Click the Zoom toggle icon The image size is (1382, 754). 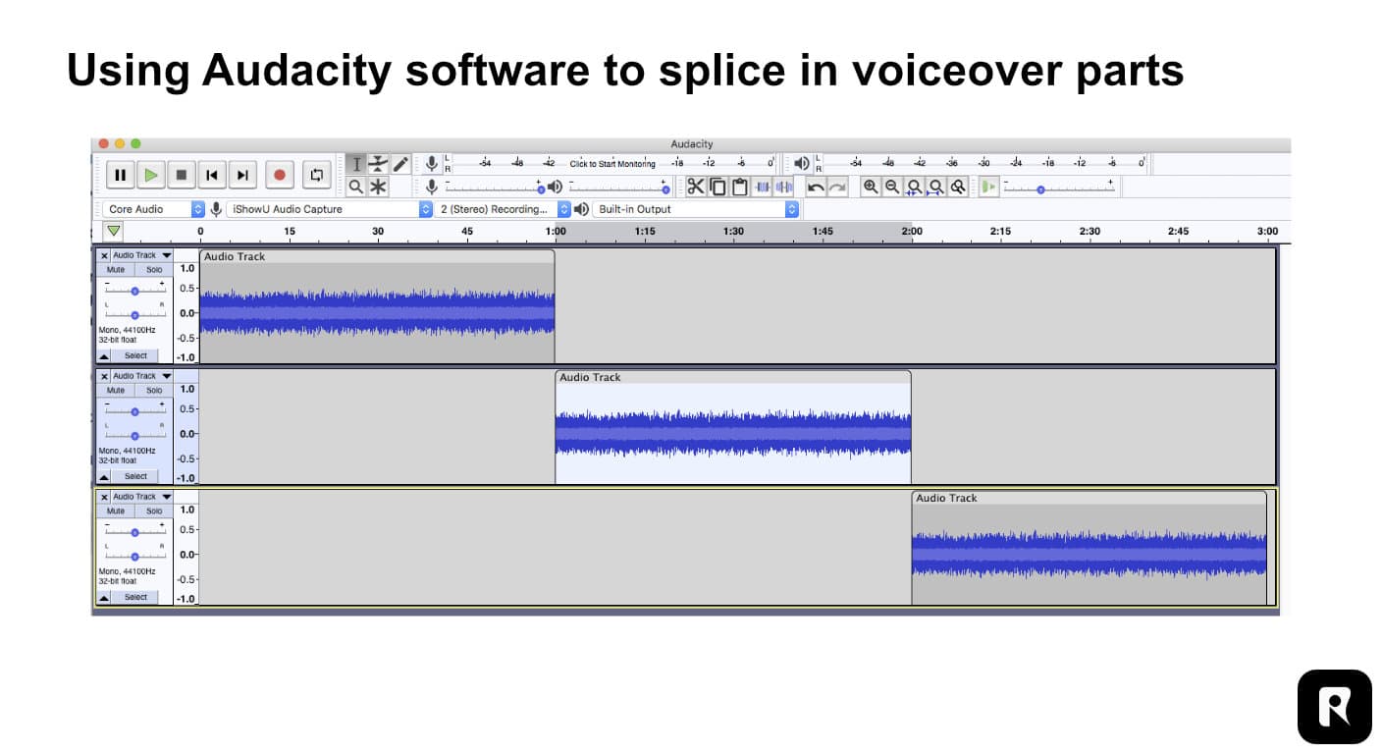[958, 187]
